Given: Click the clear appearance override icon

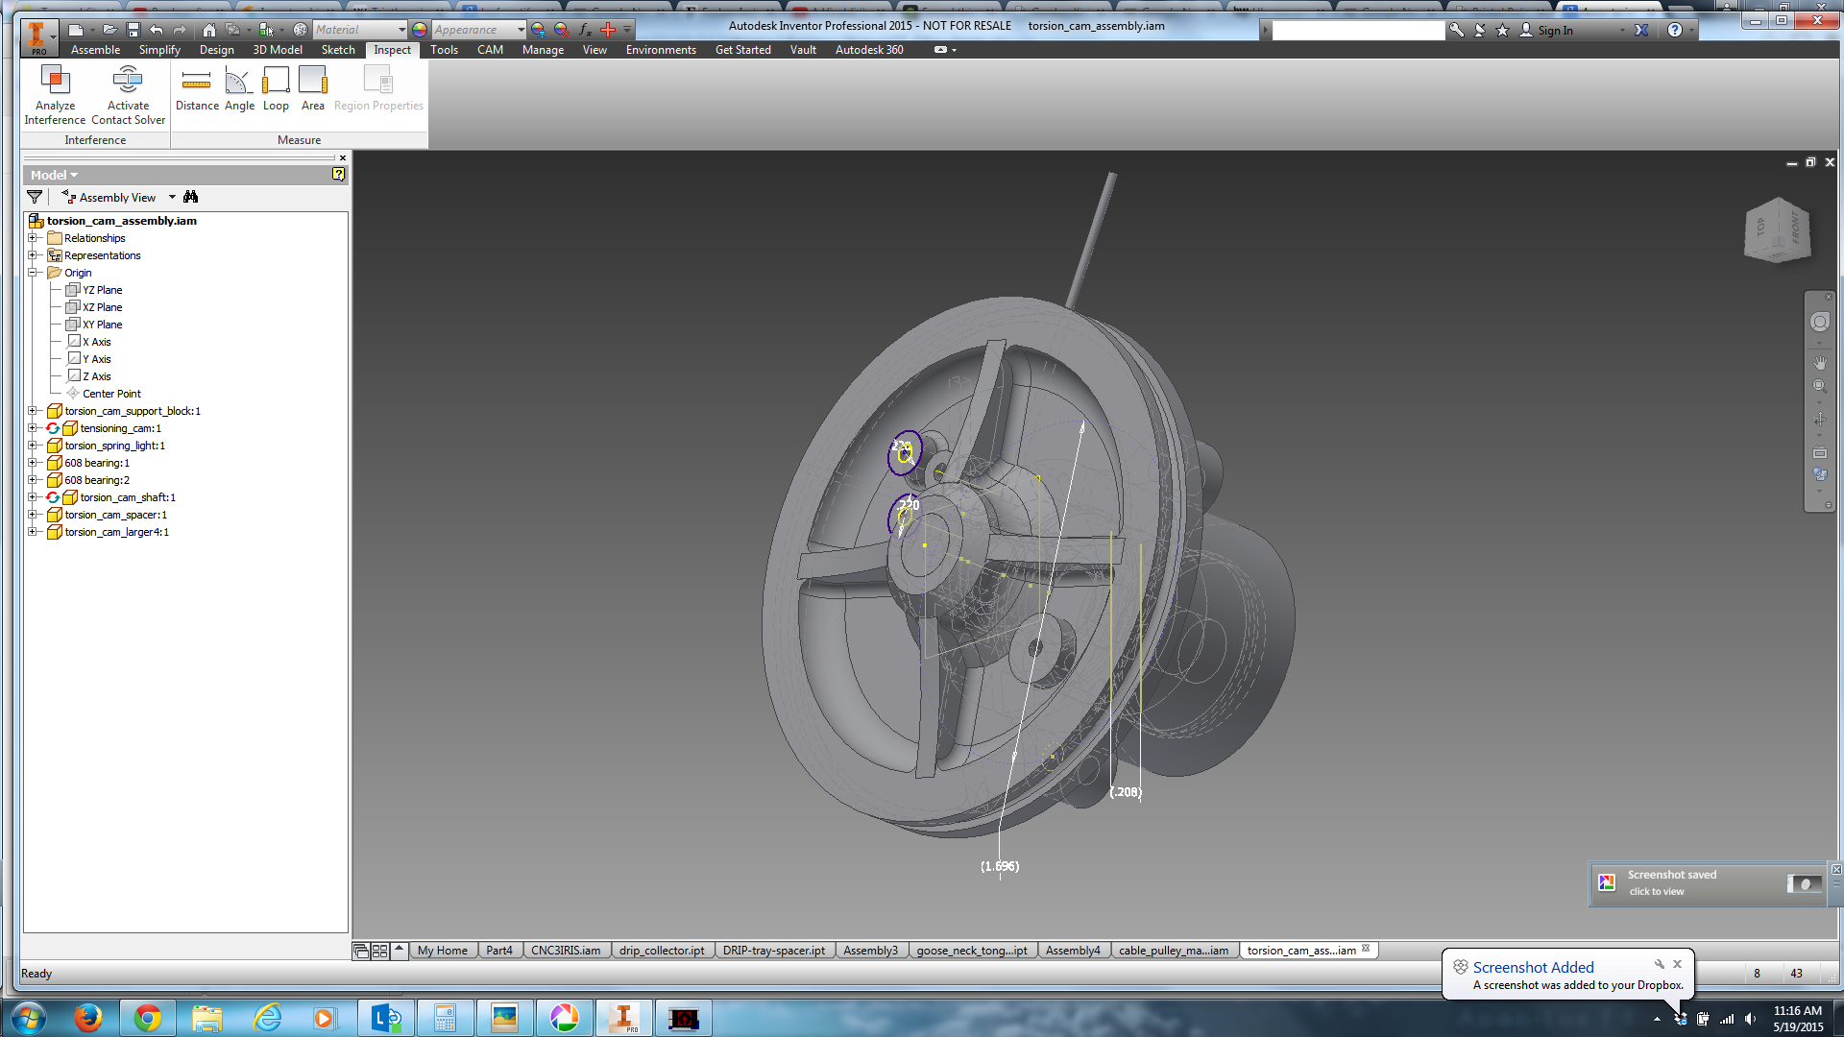Looking at the screenshot, I should pos(562,30).
